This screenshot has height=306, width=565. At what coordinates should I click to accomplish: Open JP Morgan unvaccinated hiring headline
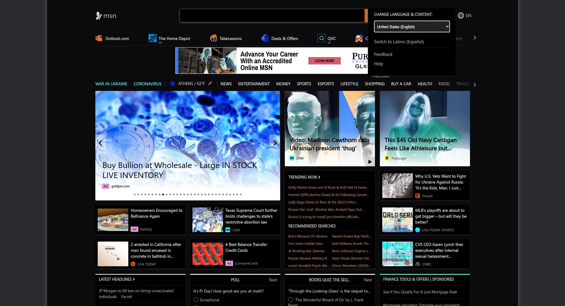click(x=136, y=294)
